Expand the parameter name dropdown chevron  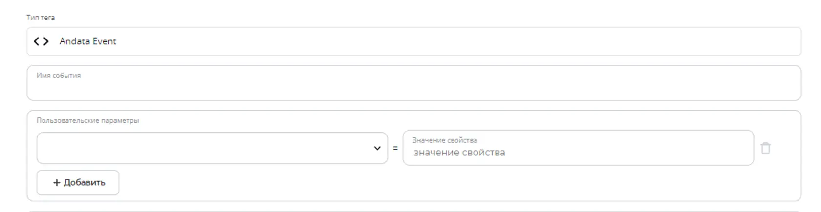point(377,148)
